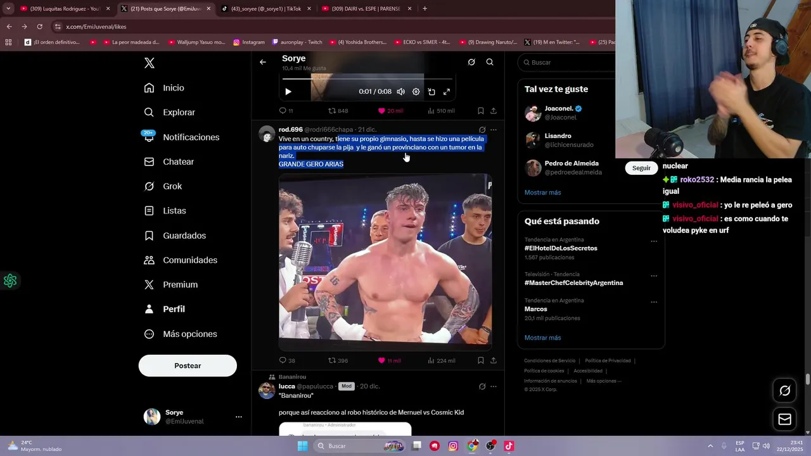Screen dimensions: 811x456
Task: Open Inicio in the sidebar
Action: pos(164,88)
